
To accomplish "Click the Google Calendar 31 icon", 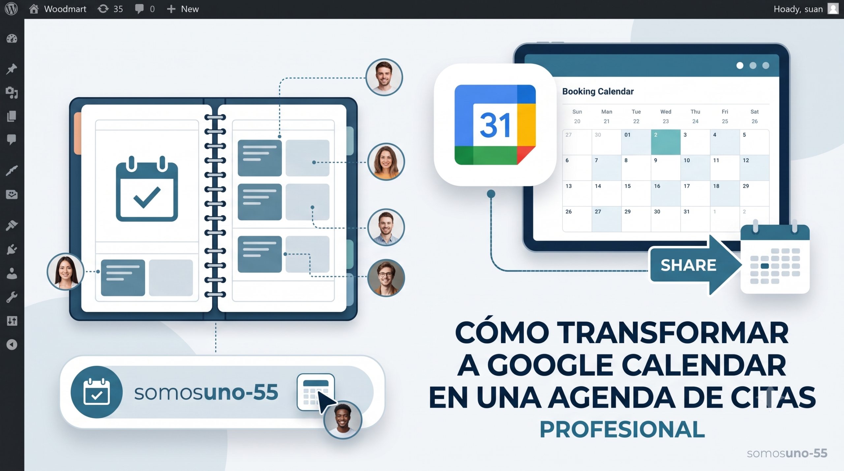I will click(495, 125).
